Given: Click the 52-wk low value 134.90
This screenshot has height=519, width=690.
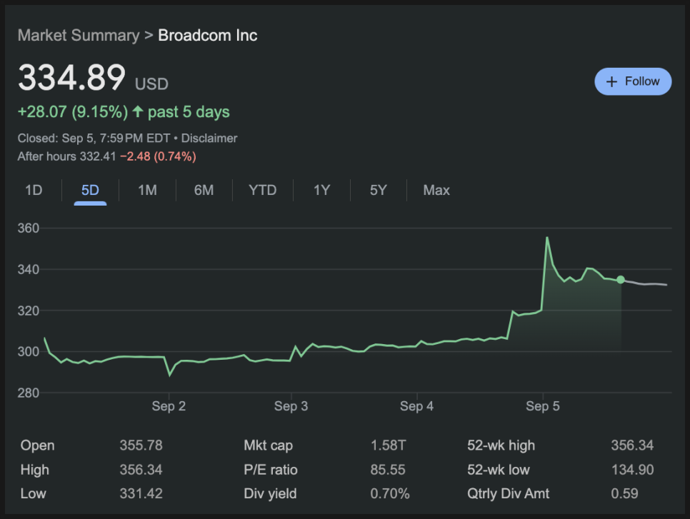Looking at the screenshot, I should point(632,470).
